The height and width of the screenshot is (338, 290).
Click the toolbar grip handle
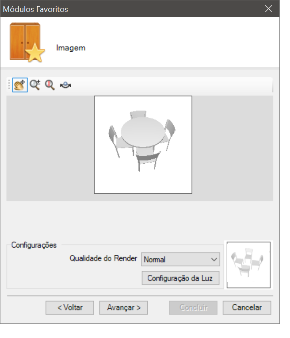tap(9, 84)
